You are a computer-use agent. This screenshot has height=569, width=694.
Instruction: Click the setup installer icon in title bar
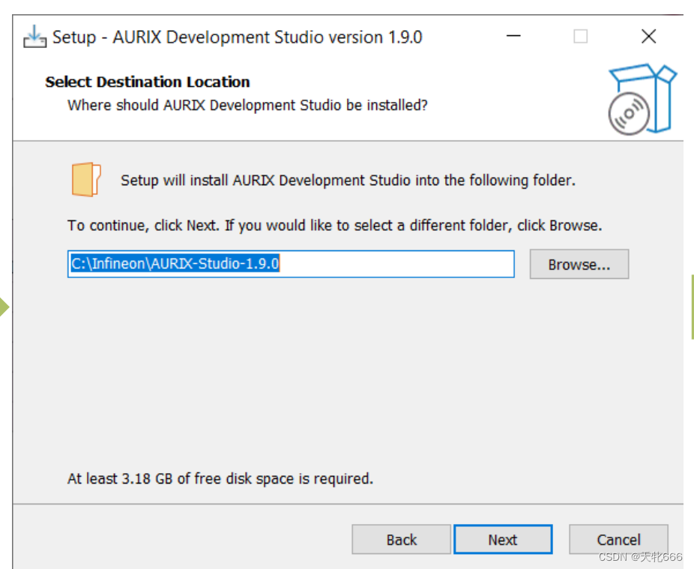34,36
